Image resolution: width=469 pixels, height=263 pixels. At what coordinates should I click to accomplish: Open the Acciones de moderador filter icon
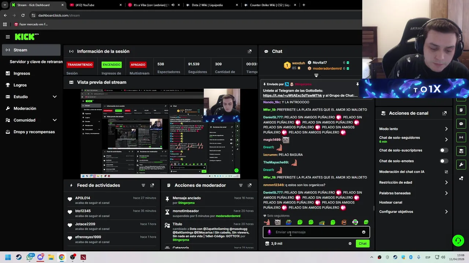[241, 186]
